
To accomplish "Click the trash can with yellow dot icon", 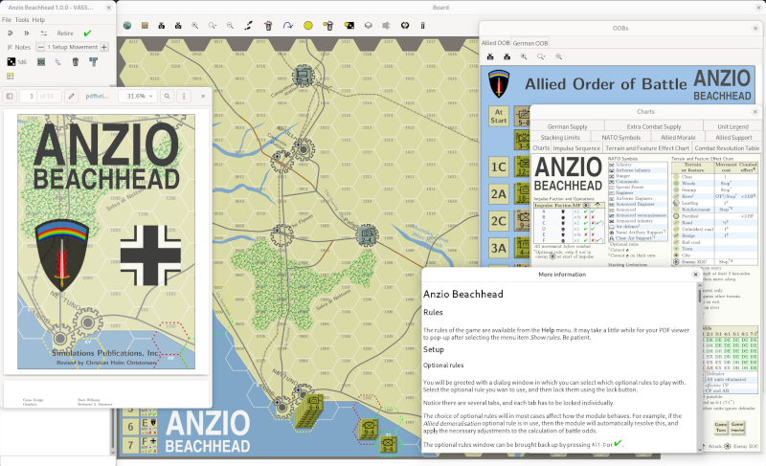I will (x=328, y=26).
